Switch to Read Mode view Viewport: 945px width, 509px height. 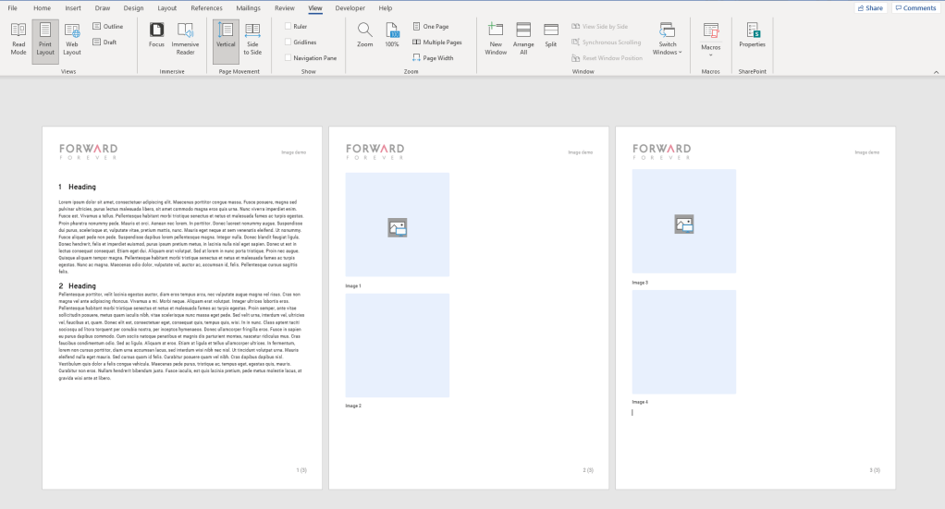point(18,39)
